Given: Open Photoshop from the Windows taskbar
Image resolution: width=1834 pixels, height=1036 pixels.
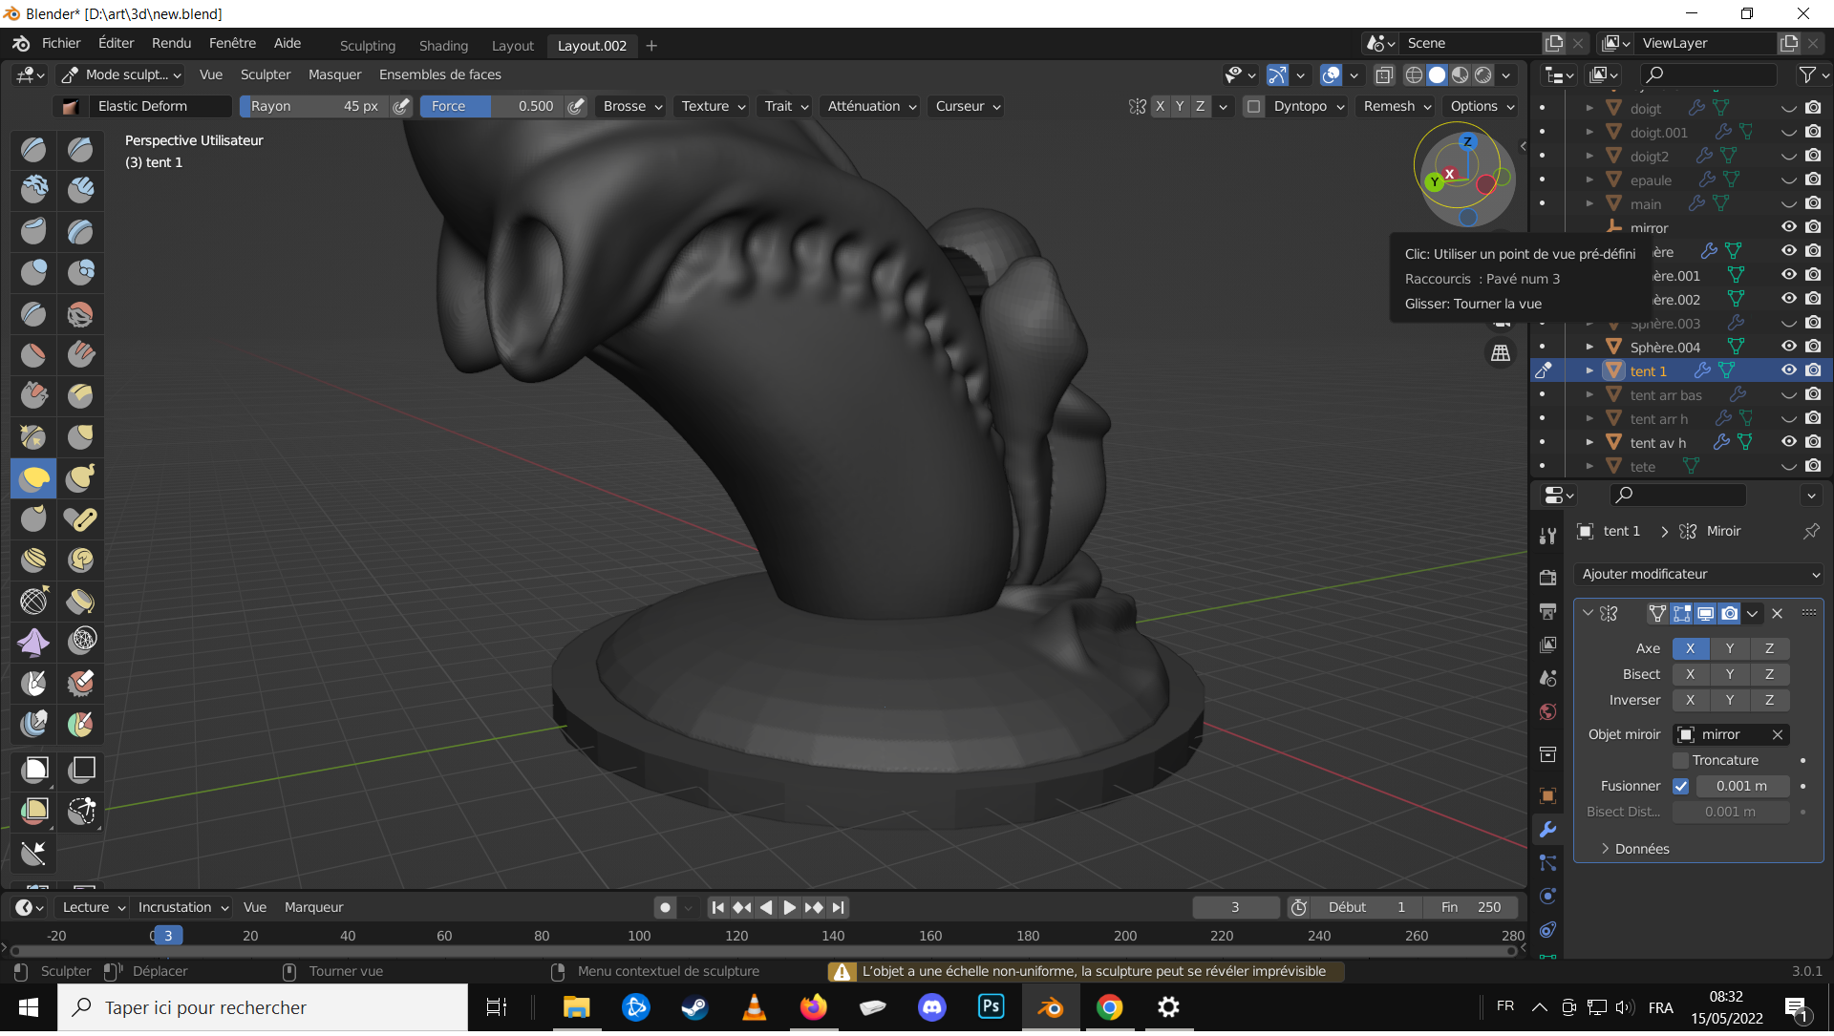Looking at the screenshot, I should pyautogui.click(x=991, y=1006).
